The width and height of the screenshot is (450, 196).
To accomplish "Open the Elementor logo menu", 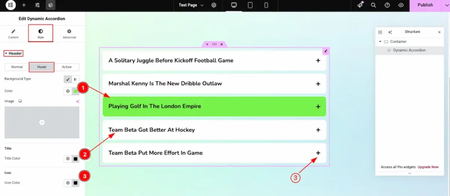I will 10,5.
